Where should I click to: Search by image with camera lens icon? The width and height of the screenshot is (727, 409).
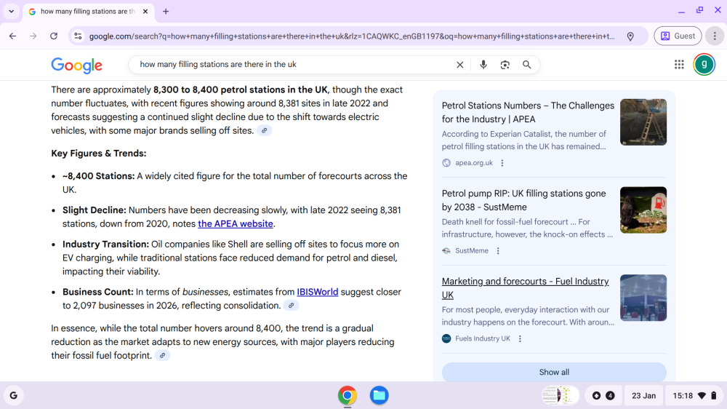tap(505, 65)
